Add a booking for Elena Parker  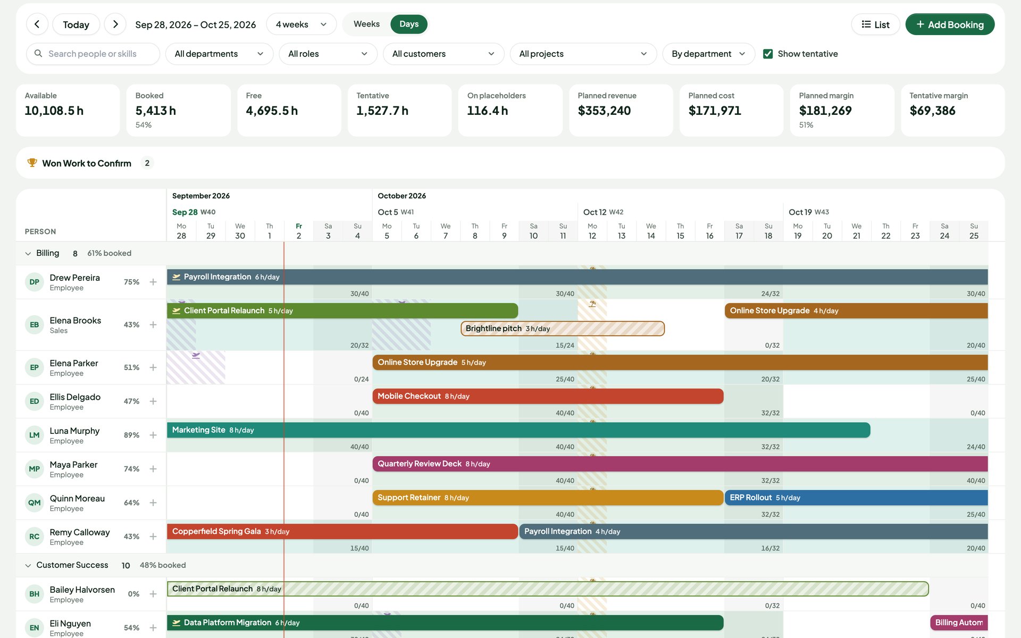(153, 367)
